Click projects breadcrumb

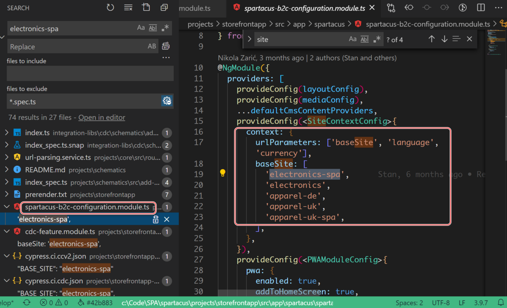point(200,25)
